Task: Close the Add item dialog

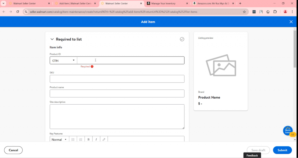Action: coord(291,22)
